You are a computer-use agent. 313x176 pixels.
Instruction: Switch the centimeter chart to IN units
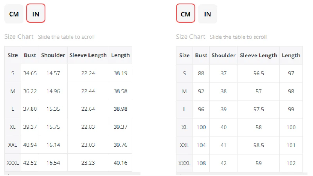[207, 14]
